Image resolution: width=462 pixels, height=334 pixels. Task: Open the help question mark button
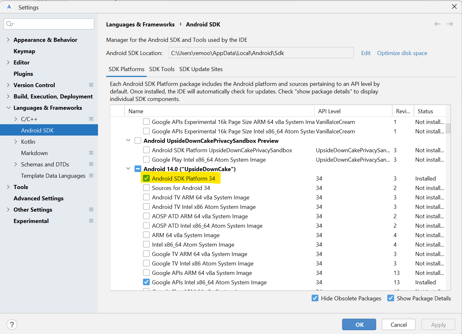12,325
